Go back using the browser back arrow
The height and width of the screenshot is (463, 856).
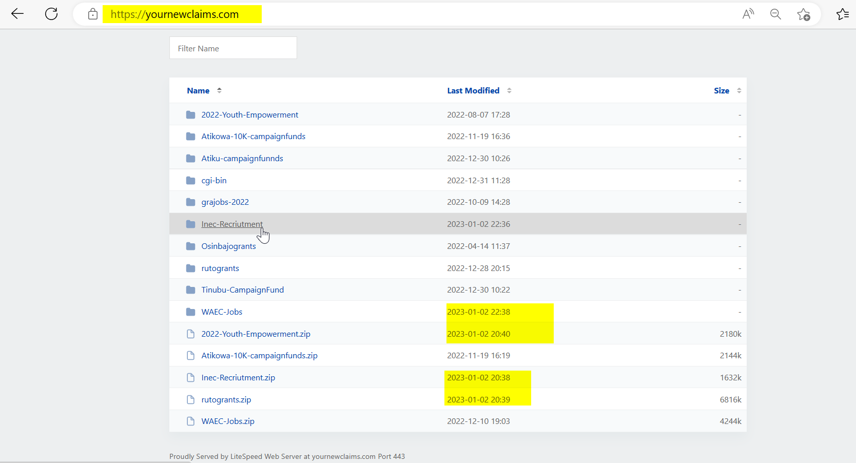click(x=17, y=14)
